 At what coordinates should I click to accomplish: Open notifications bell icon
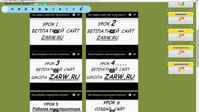point(60,9)
